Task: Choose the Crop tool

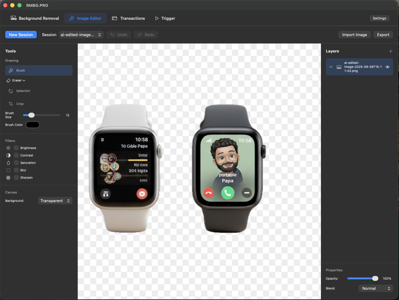Action: [x=20, y=104]
